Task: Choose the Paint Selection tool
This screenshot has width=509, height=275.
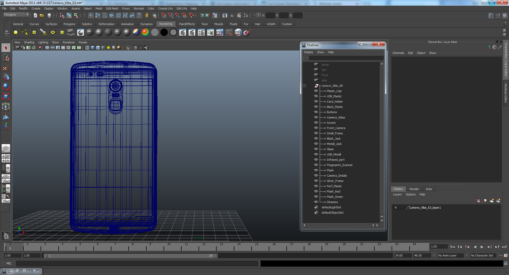Action: pyautogui.click(x=6, y=67)
